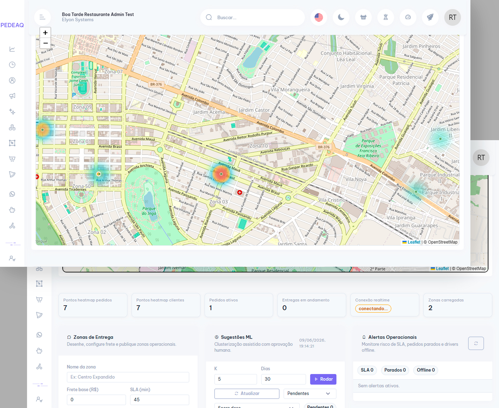This screenshot has height=408, width=499.
Task: Click user check icon in back window sidebar
Action: pyautogui.click(x=39, y=399)
